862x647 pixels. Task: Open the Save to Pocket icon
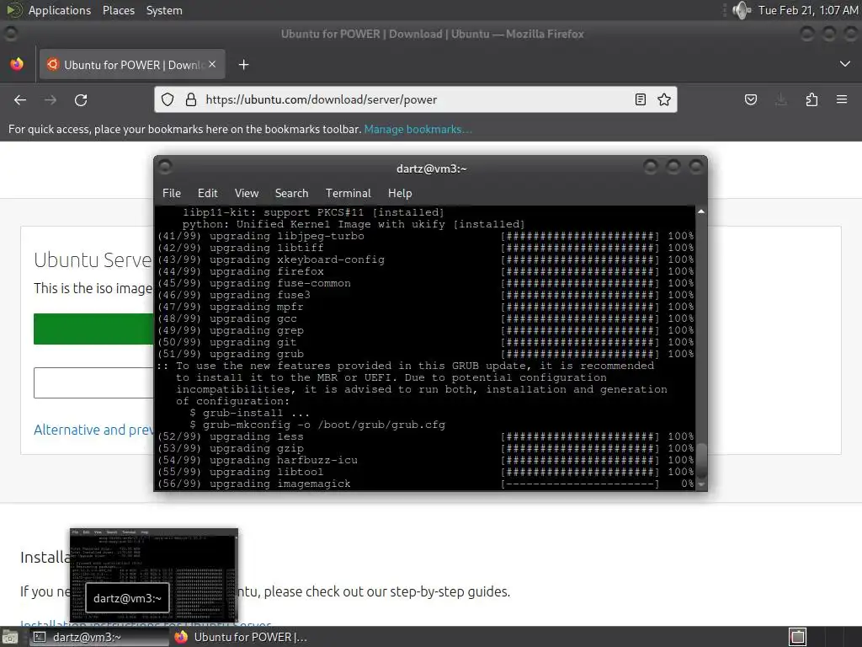pyautogui.click(x=751, y=99)
